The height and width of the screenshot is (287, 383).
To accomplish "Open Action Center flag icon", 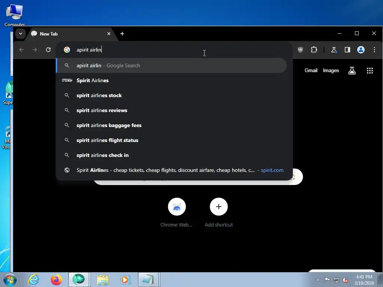I will 327,280.
